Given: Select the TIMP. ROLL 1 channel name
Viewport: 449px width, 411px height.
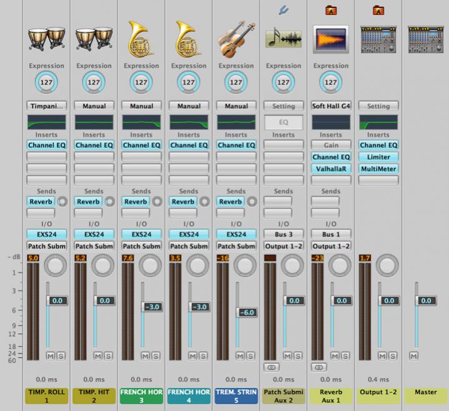Looking at the screenshot, I should (47, 396).
